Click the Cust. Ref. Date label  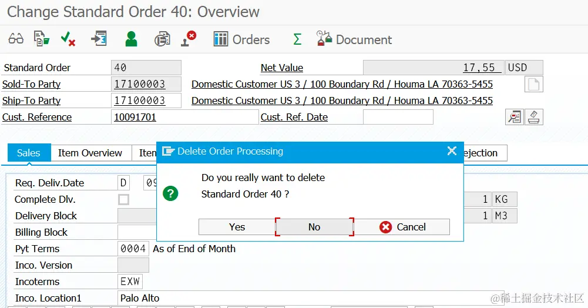tap(294, 117)
